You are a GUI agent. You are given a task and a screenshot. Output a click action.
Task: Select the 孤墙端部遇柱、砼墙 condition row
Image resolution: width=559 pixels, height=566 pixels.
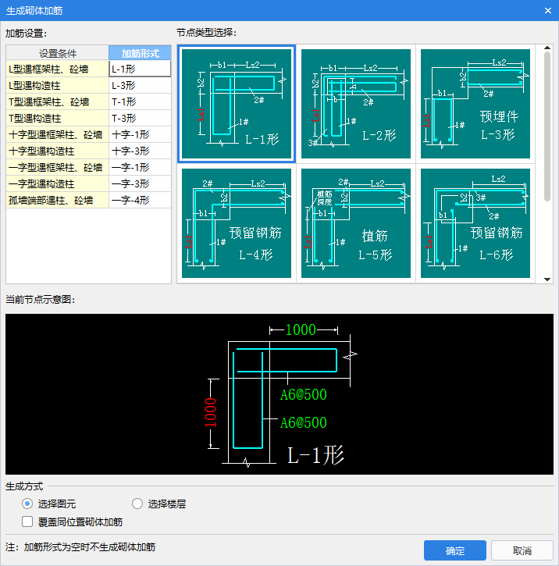tap(57, 200)
